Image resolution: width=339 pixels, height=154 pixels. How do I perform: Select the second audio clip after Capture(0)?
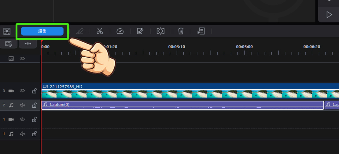[332, 105]
